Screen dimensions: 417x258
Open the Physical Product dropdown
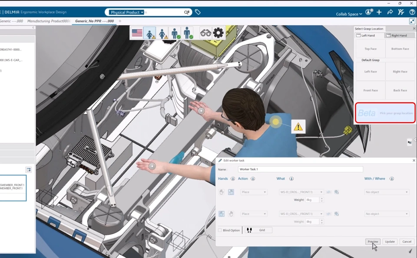pyautogui.click(x=126, y=12)
